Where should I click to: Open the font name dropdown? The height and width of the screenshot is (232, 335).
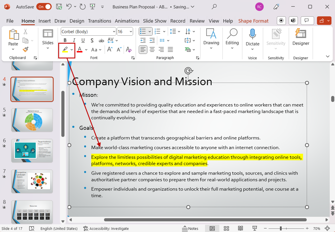(x=114, y=31)
